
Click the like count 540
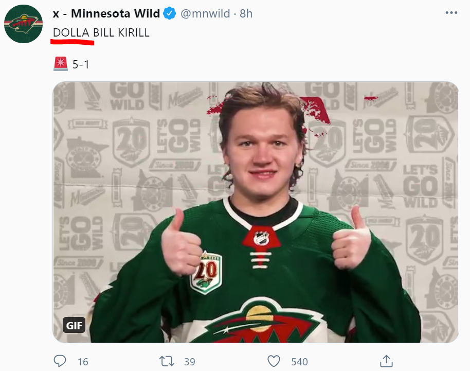click(x=299, y=362)
